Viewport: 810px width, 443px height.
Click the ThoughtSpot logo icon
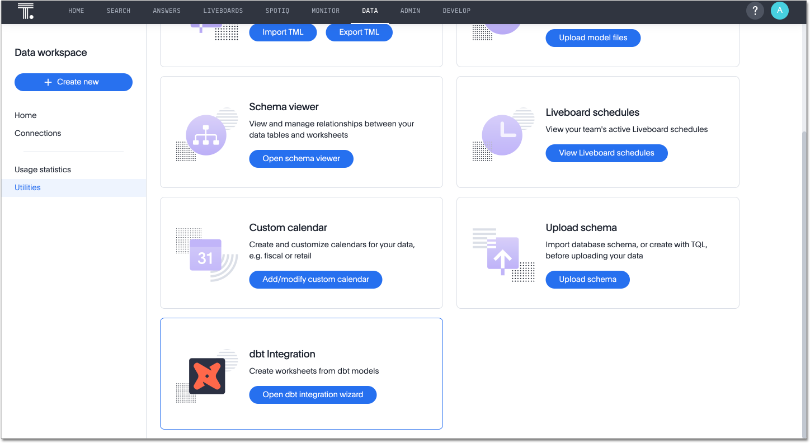tap(26, 11)
